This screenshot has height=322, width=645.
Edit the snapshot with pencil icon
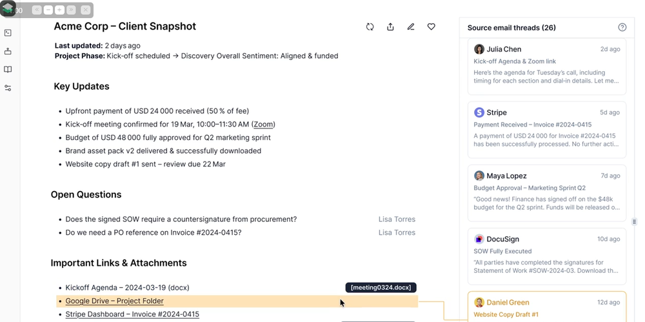[x=410, y=26]
